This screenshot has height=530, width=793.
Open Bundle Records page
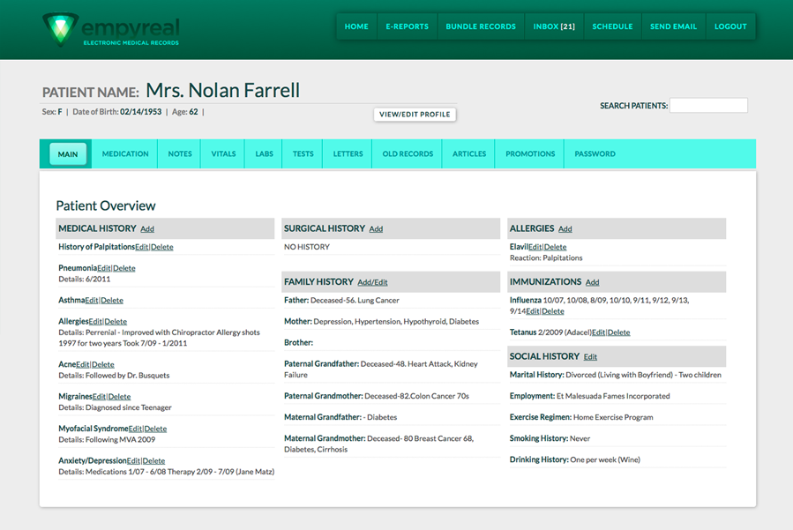click(481, 26)
